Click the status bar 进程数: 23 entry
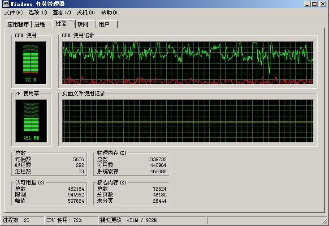The width and height of the screenshot is (329, 226). click(23, 220)
